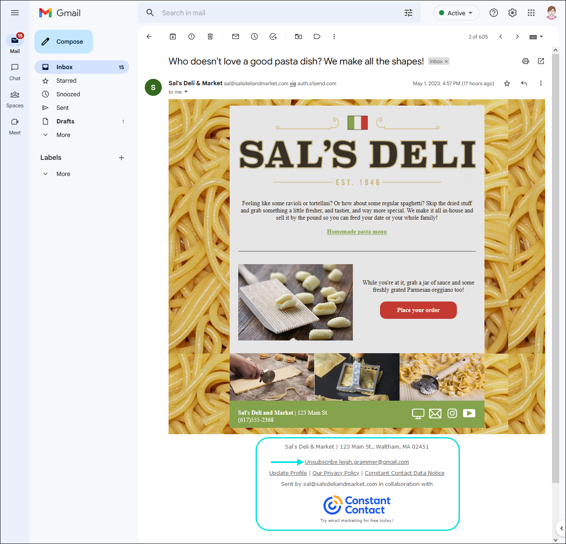Switch to Spaces section
The image size is (566, 544).
coord(15,99)
